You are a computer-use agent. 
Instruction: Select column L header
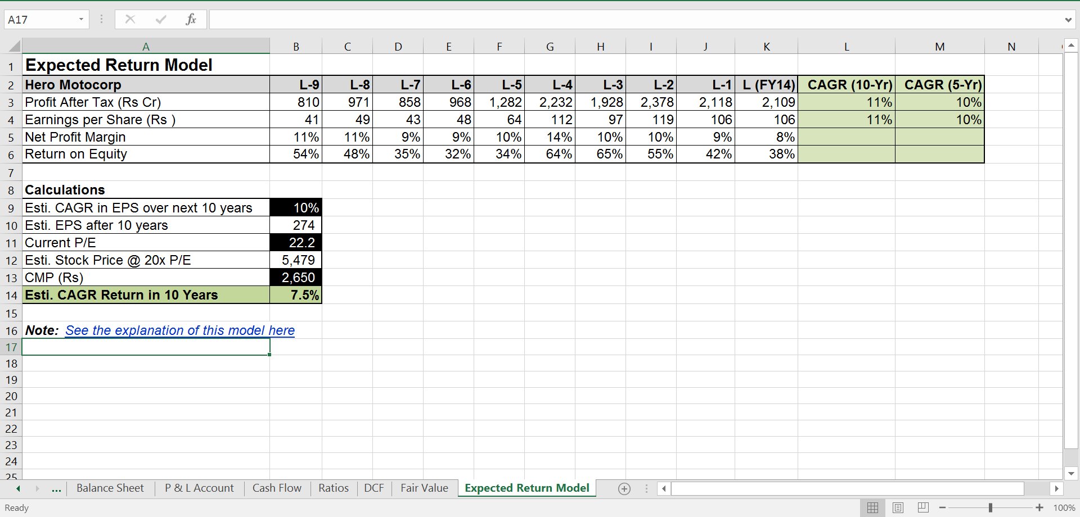click(847, 46)
